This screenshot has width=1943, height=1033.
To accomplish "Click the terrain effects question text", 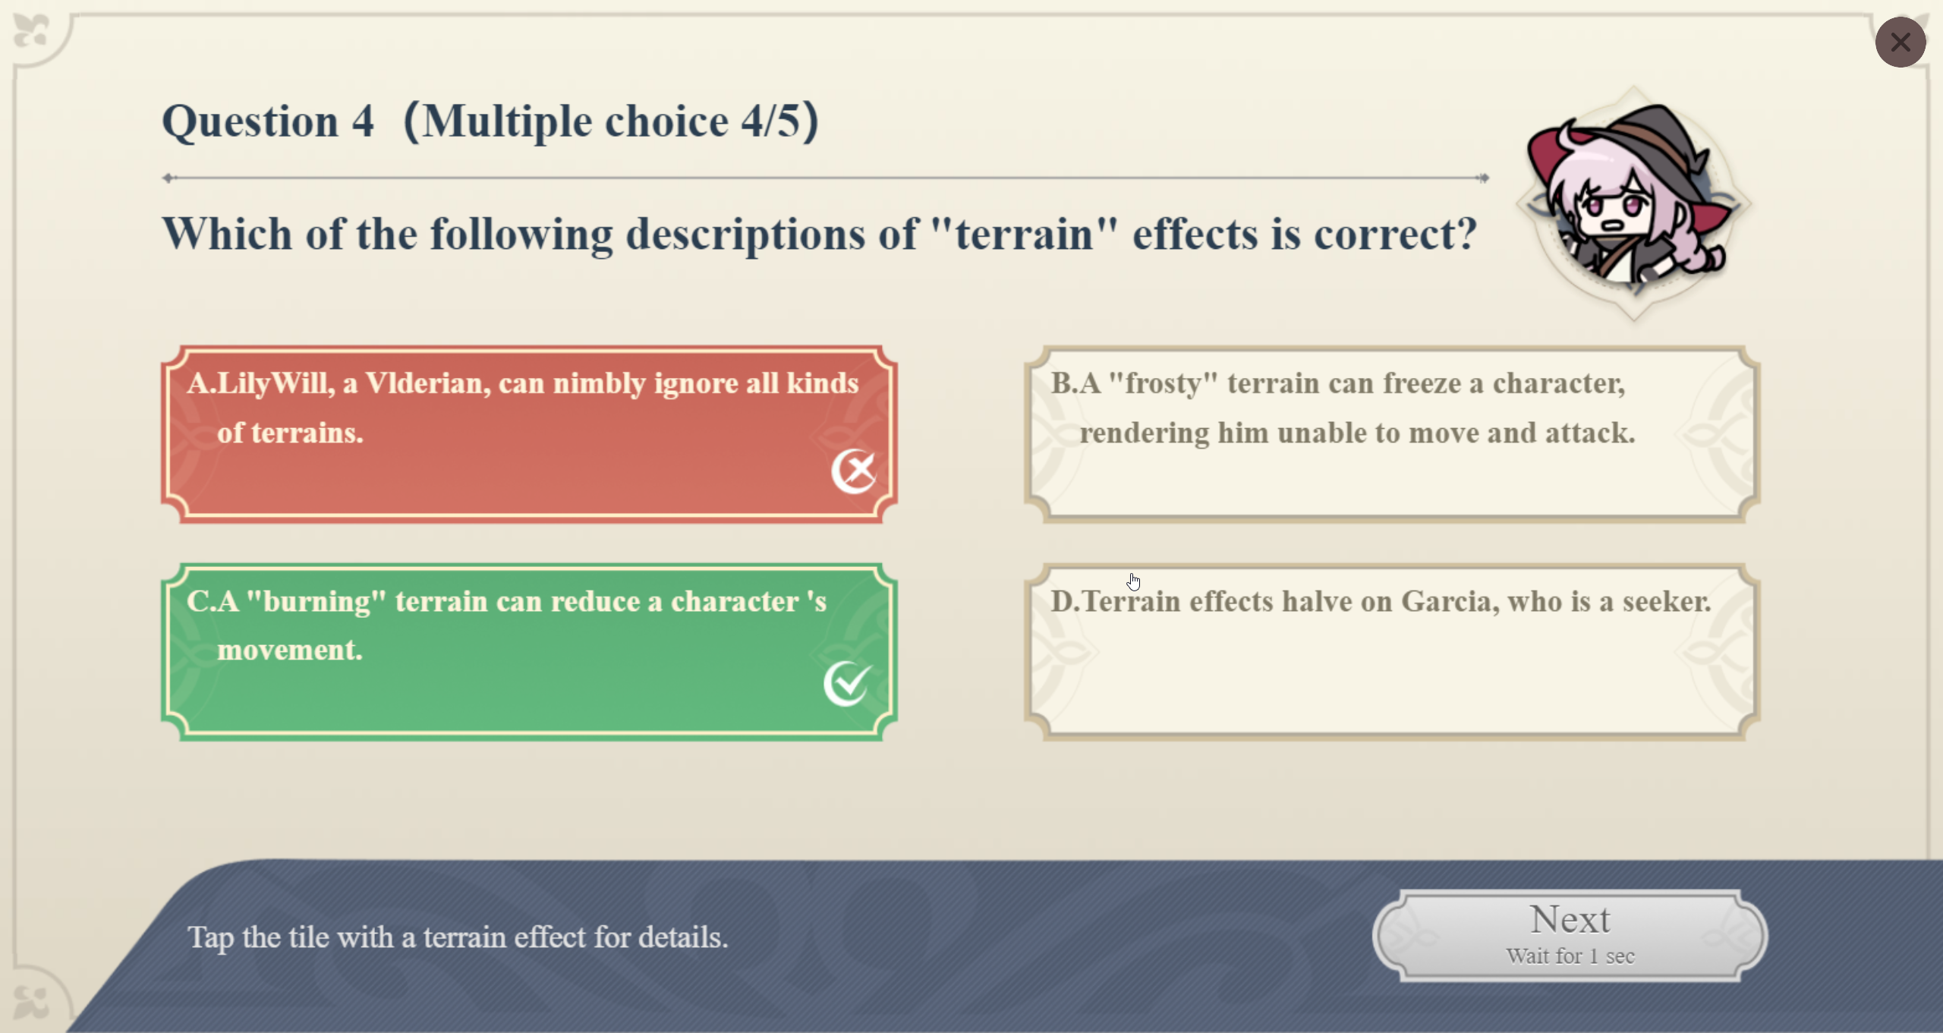I will [x=820, y=234].
